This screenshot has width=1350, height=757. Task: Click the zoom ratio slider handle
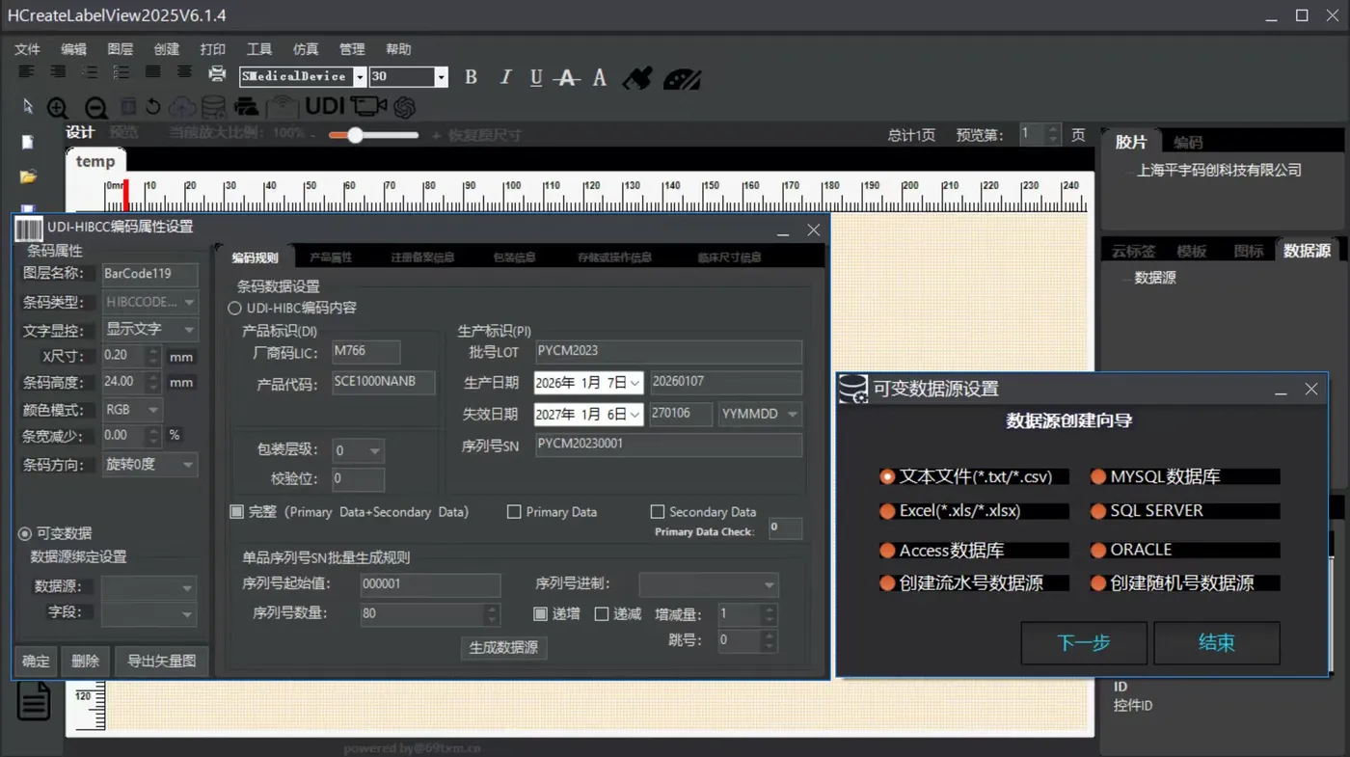pyautogui.click(x=356, y=135)
